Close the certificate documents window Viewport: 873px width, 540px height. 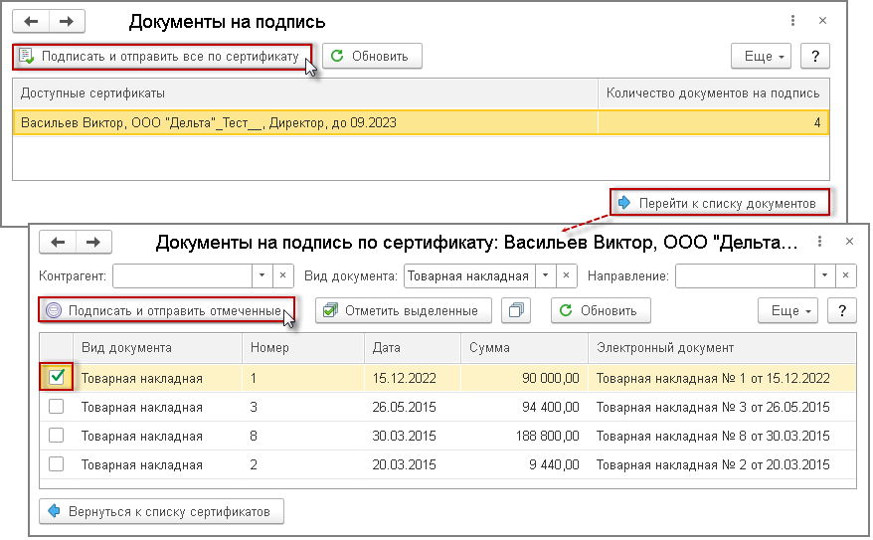[x=849, y=242]
